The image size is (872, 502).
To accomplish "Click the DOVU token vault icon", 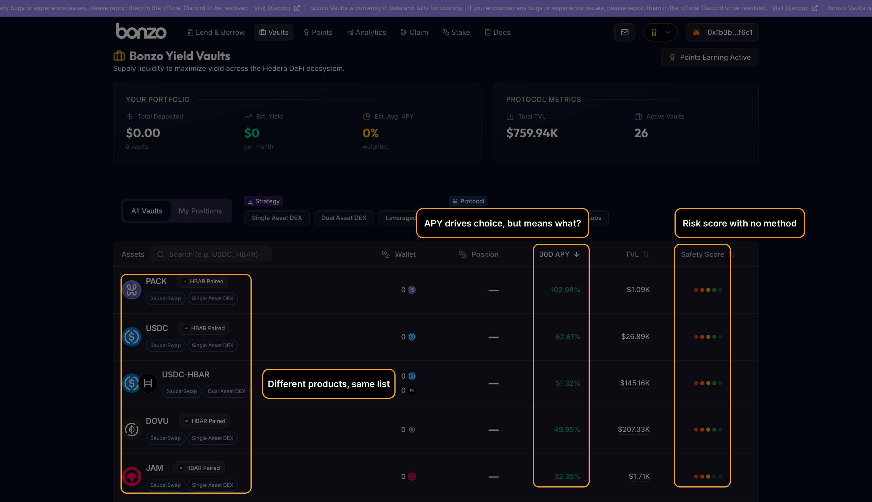I will 132,429.
